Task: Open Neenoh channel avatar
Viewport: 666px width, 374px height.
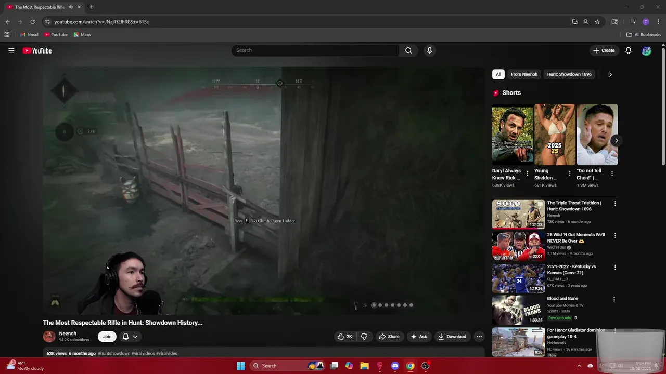Action: (49, 337)
